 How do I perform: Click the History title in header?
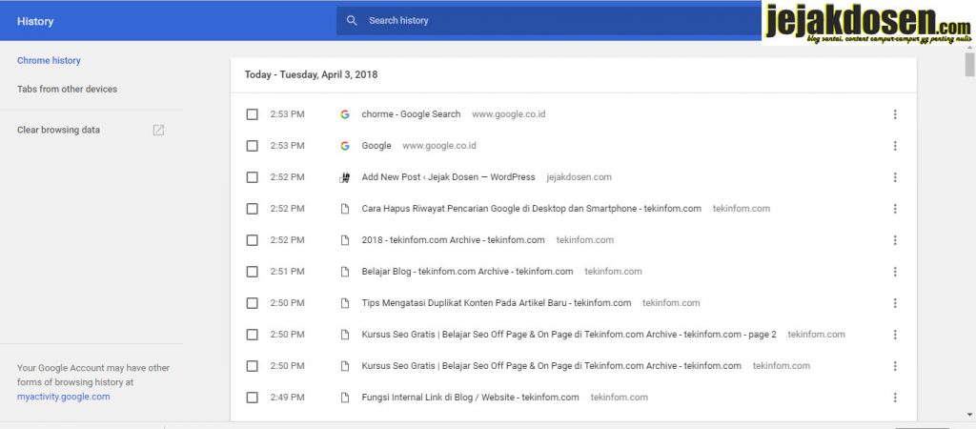[x=35, y=21]
